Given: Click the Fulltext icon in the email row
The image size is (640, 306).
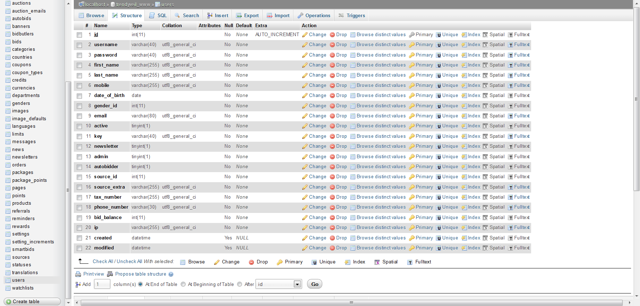Looking at the screenshot, I should point(510,116).
